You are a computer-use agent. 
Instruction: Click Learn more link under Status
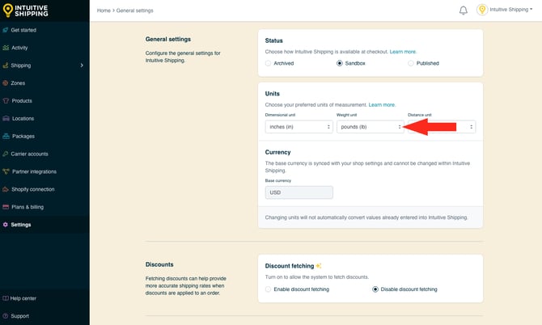click(403, 52)
